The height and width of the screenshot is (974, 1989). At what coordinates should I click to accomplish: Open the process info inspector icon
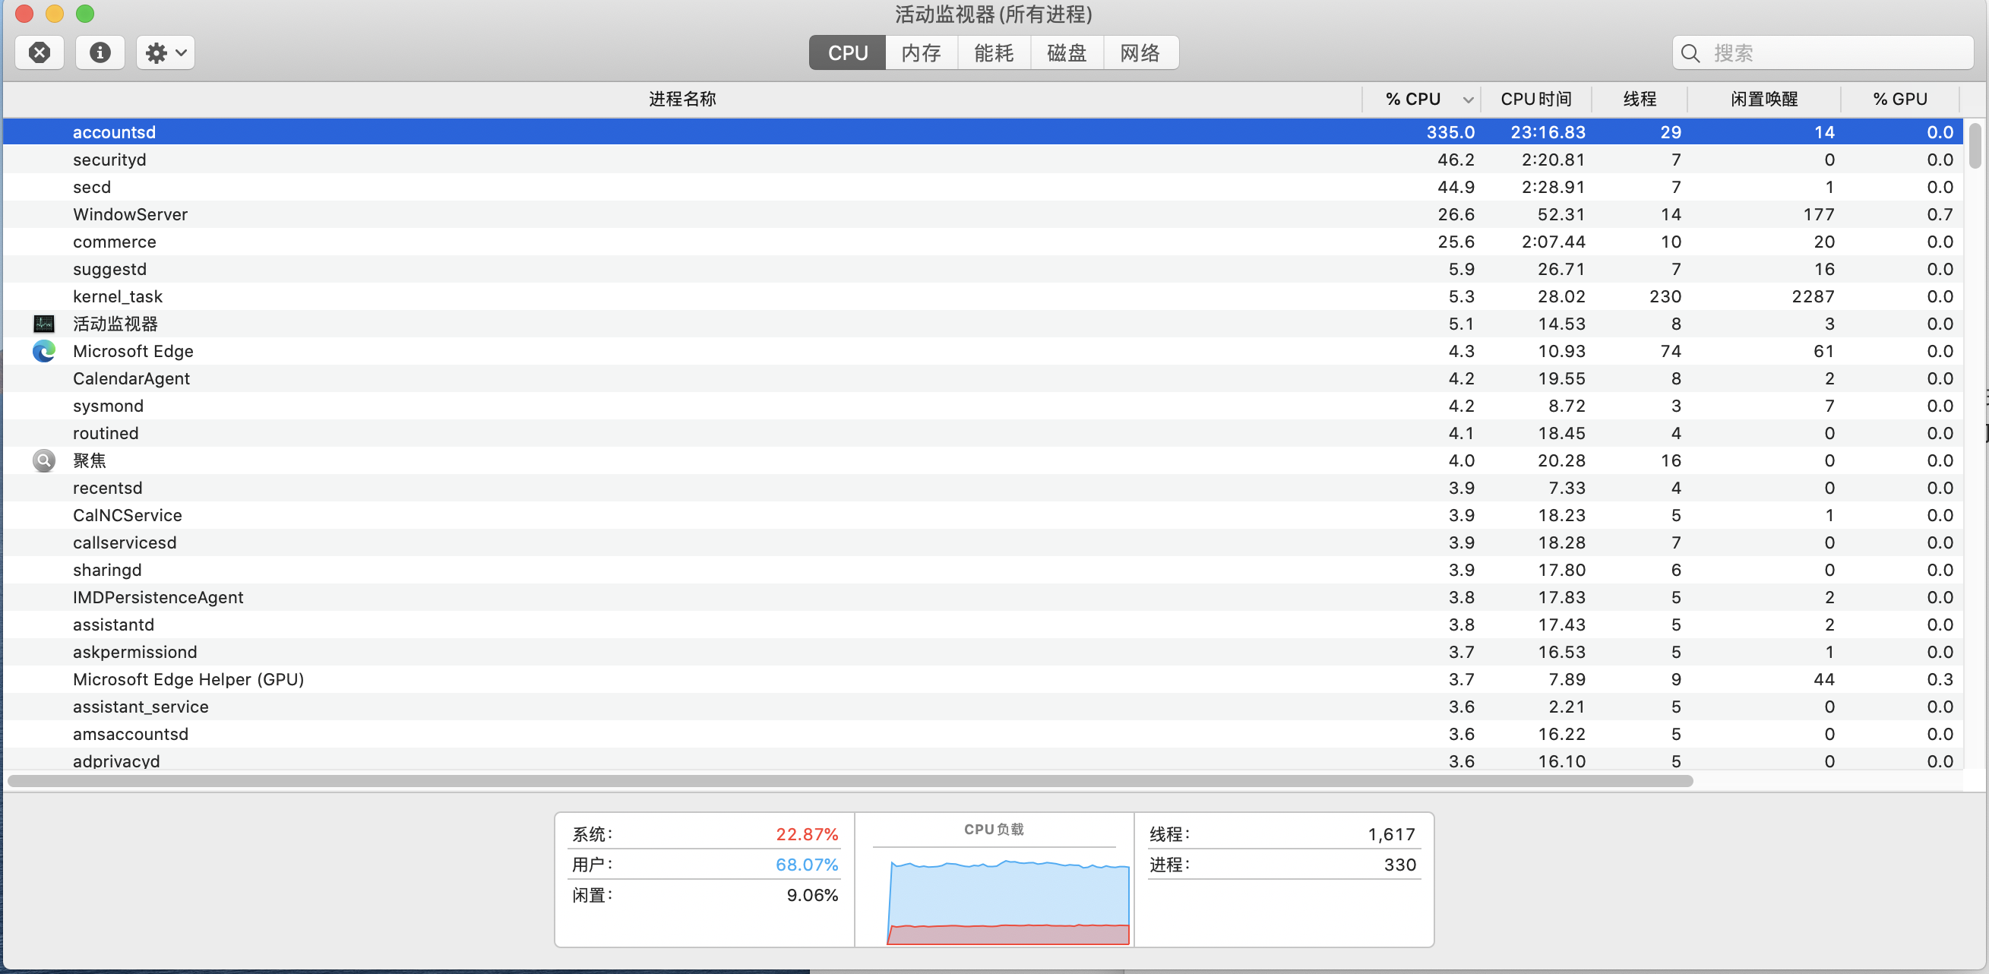[x=100, y=52]
